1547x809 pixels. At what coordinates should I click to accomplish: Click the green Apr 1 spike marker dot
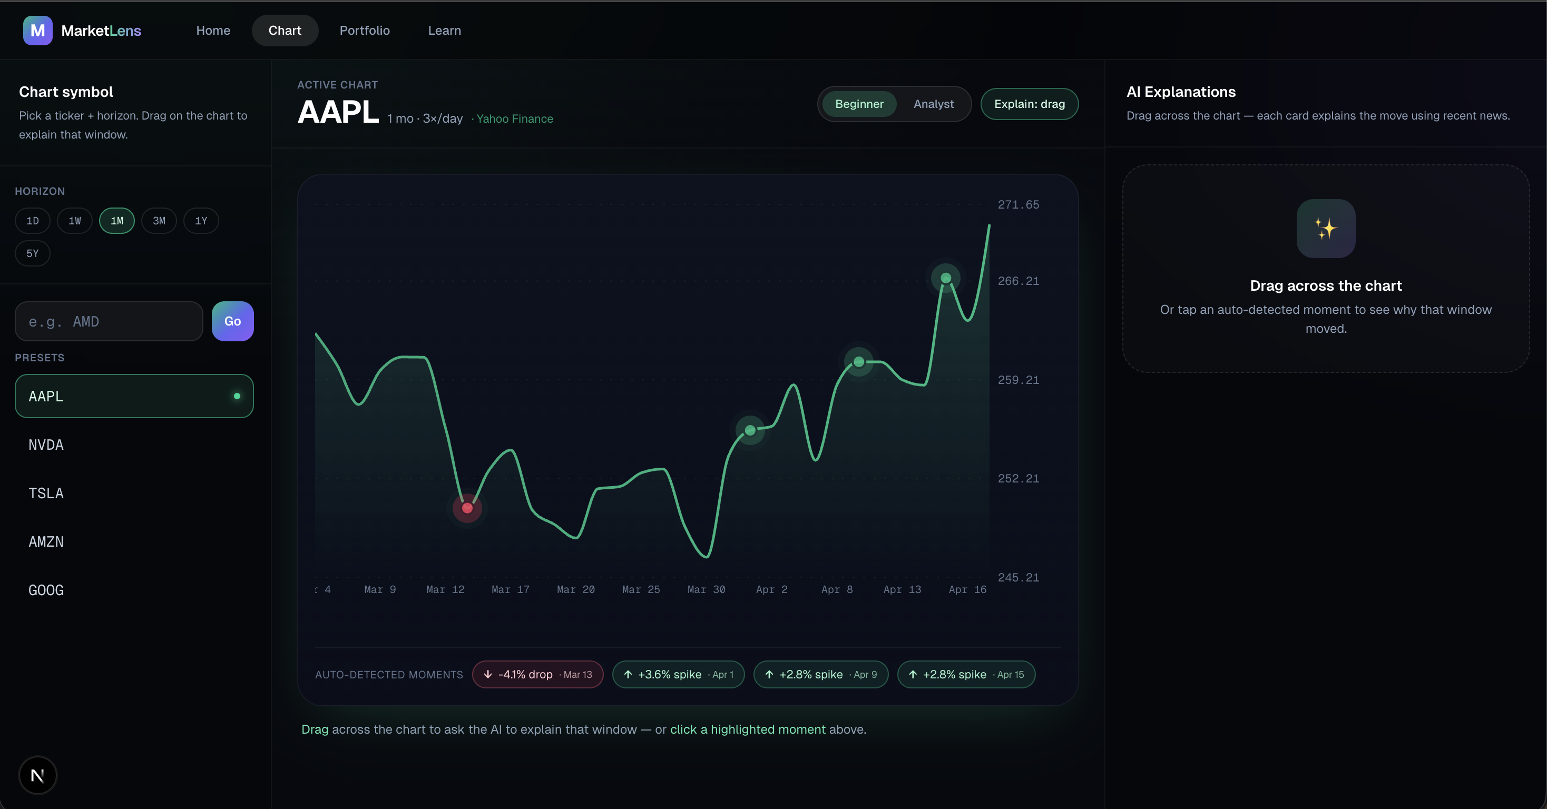750,430
